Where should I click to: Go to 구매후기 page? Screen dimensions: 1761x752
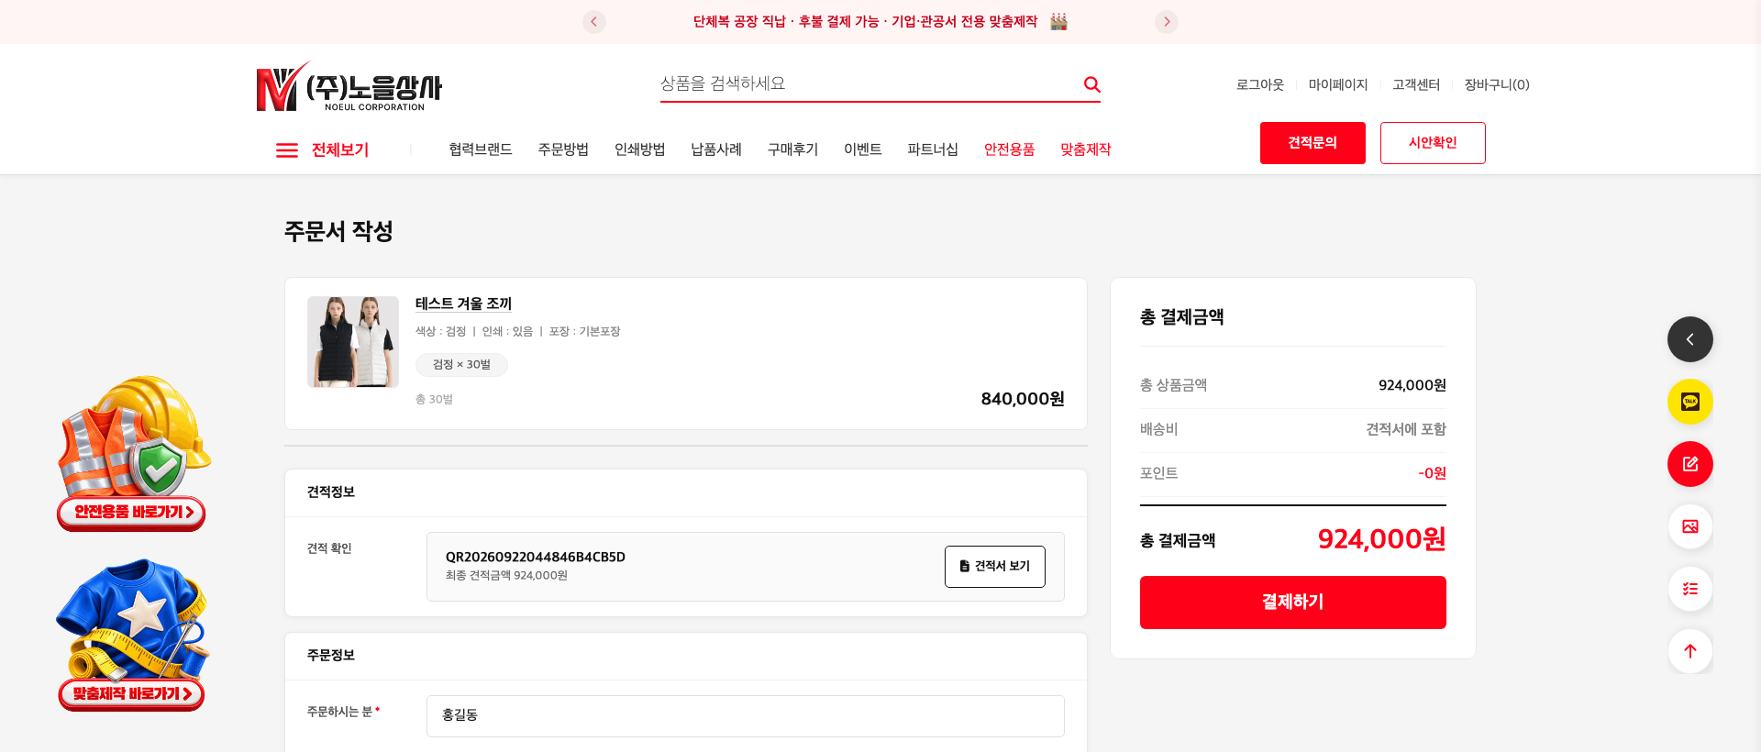tap(792, 149)
